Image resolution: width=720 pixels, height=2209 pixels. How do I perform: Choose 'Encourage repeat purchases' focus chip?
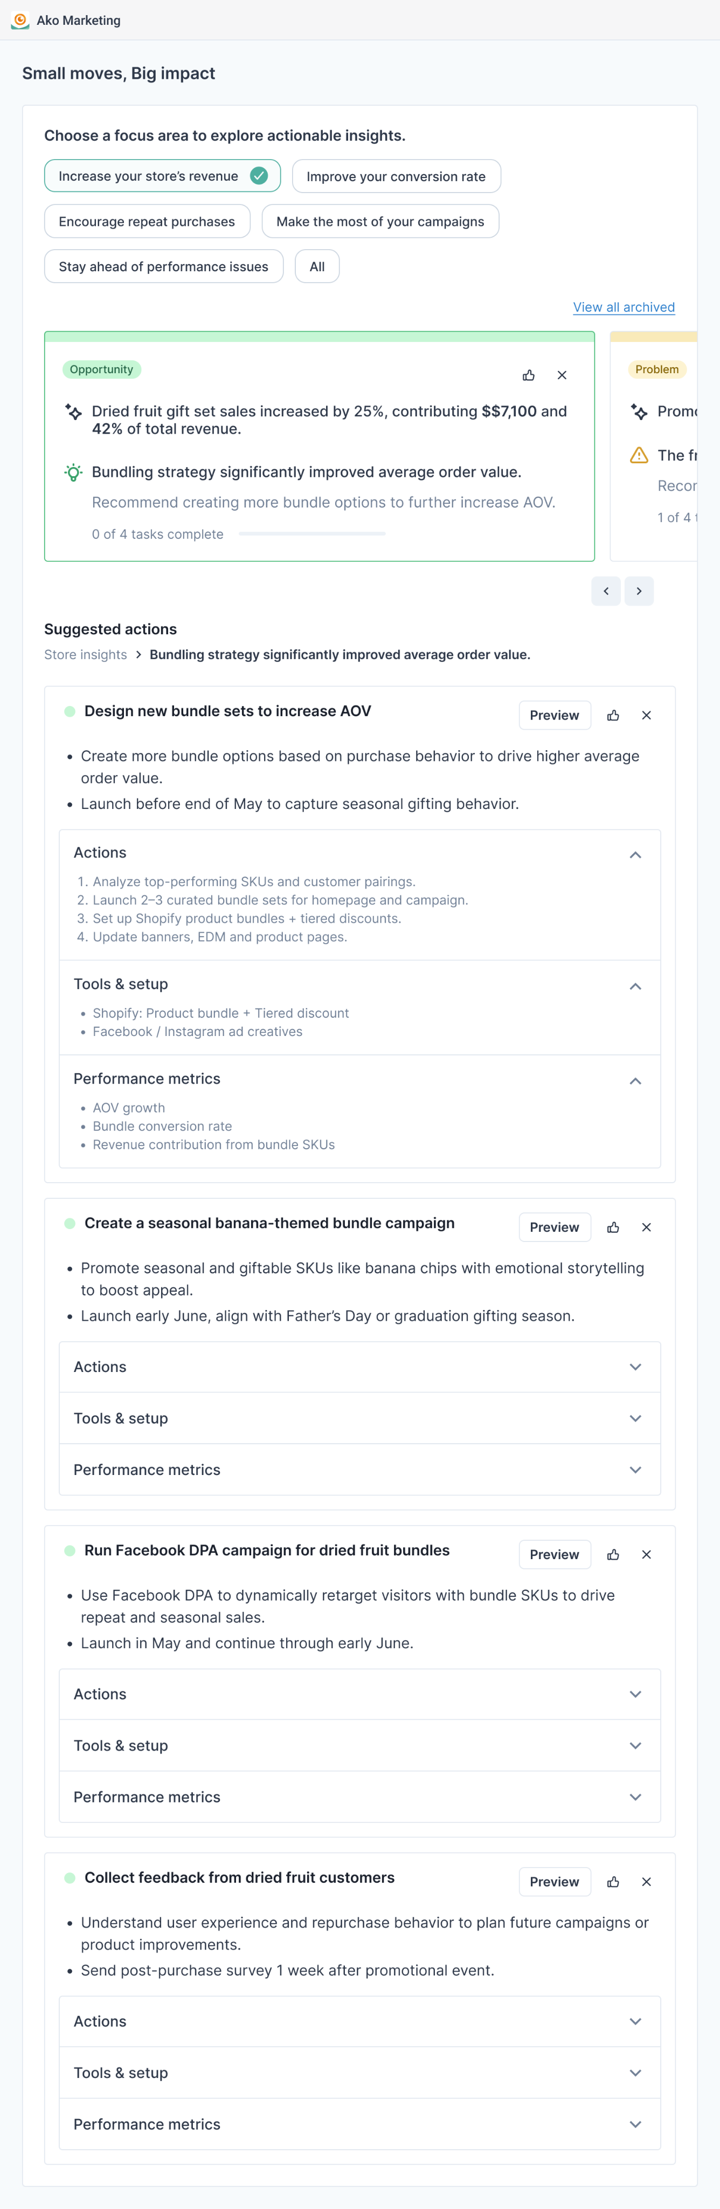pyautogui.click(x=147, y=221)
